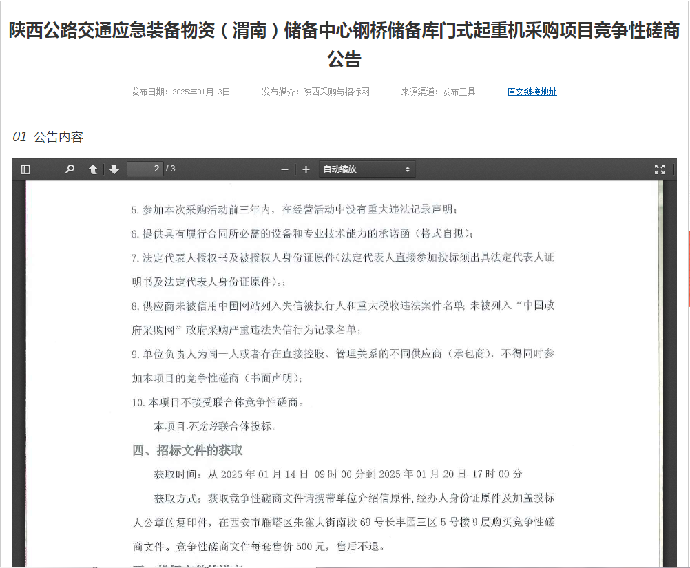Go to the previous PDF page
The width and height of the screenshot is (690, 568).
pyautogui.click(x=92, y=169)
